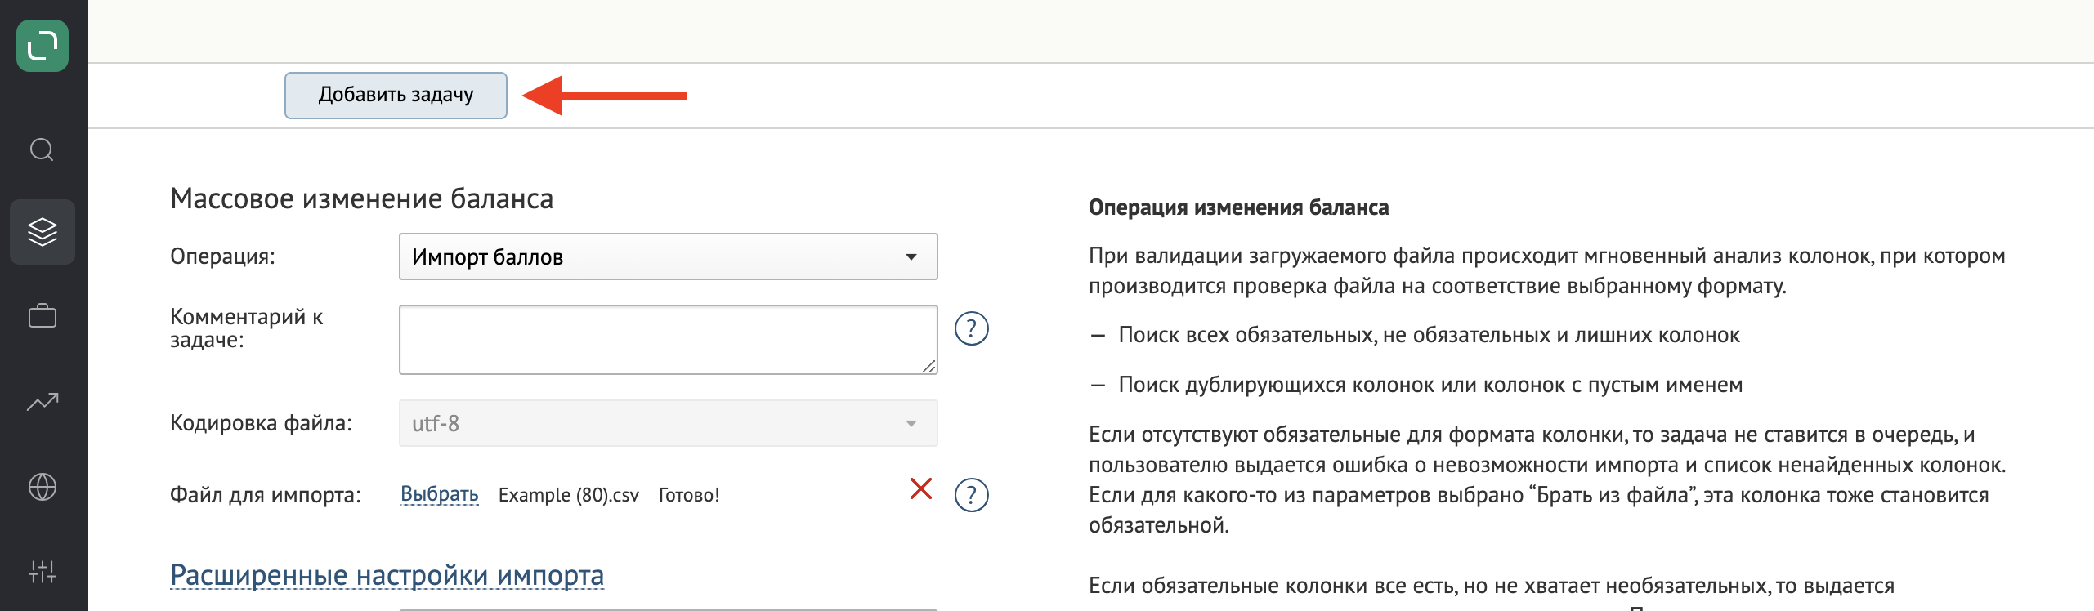Click the Кодировка файла: label
Viewport: 2094px width, 611px height.
tap(261, 423)
